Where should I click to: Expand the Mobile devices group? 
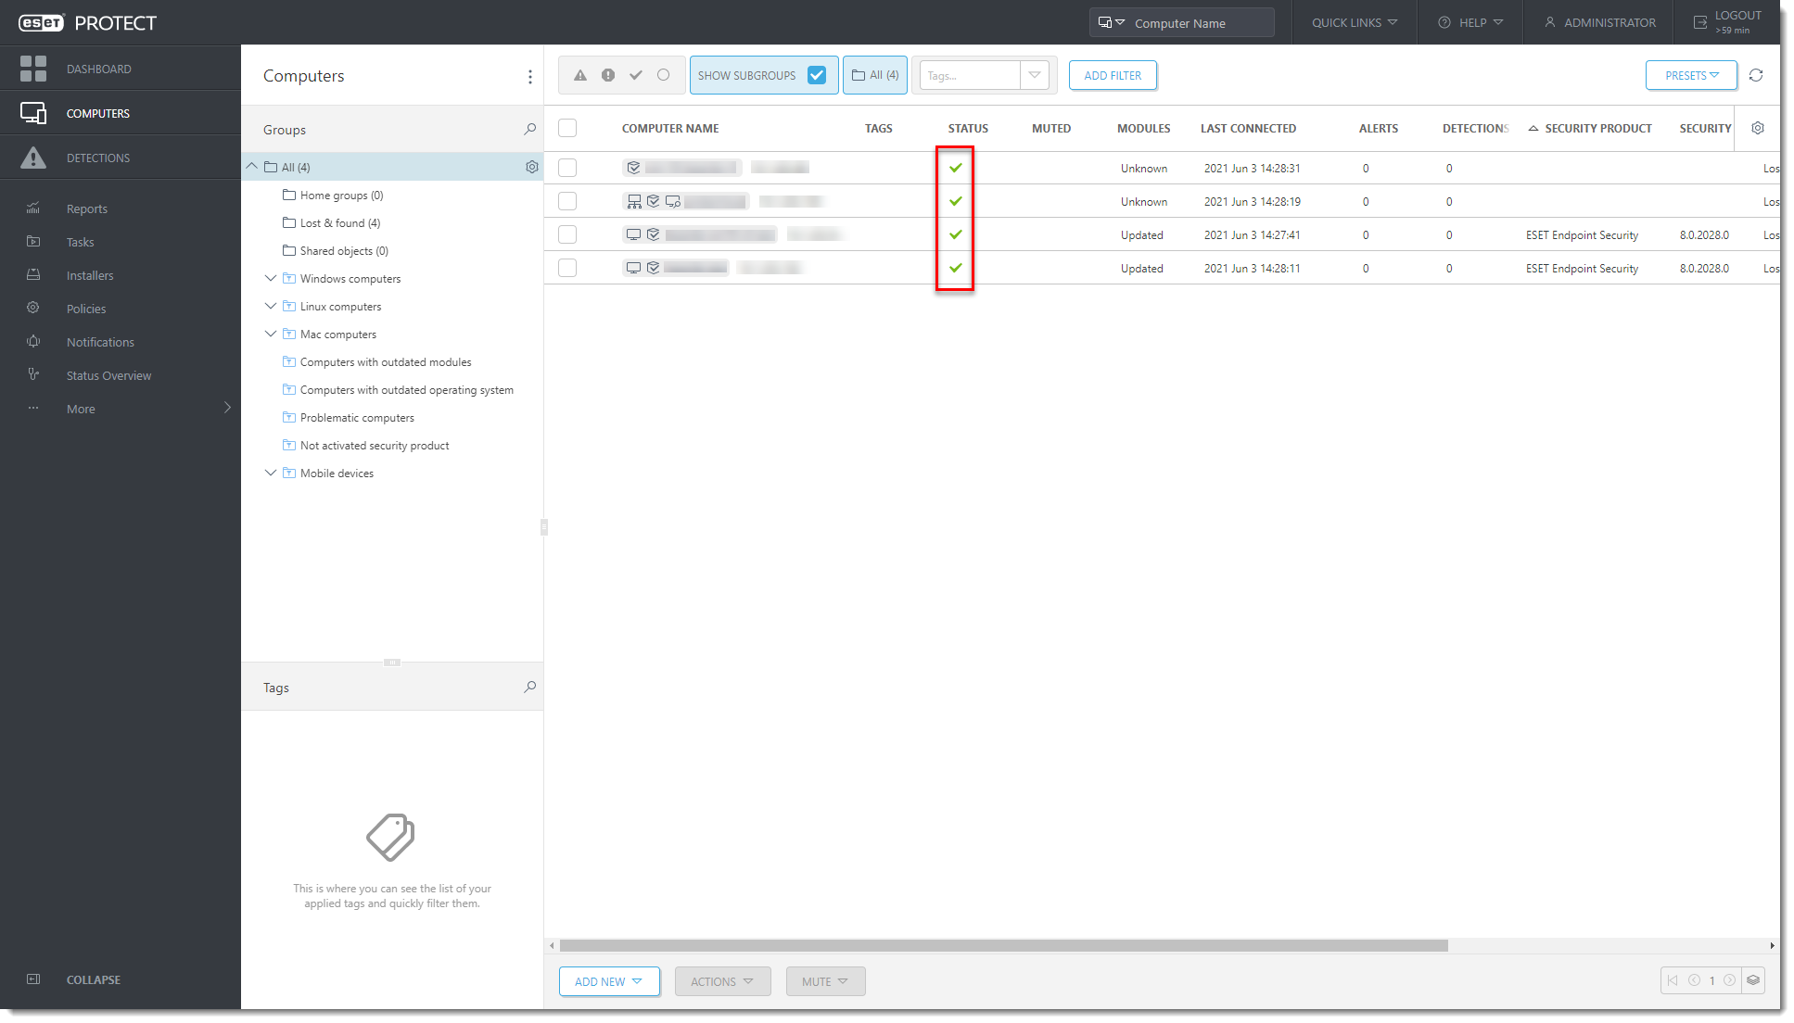[270, 473]
